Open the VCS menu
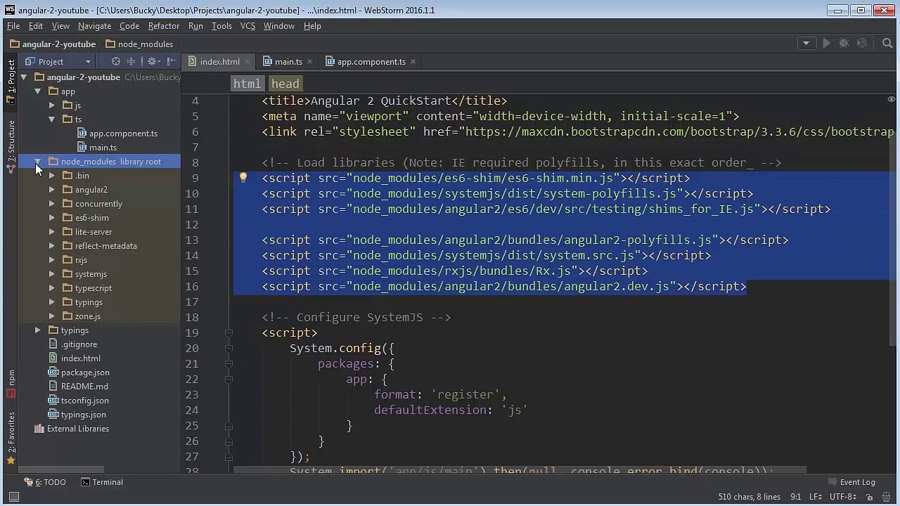Viewport: 900px width, 506px height. coord(247,26)
